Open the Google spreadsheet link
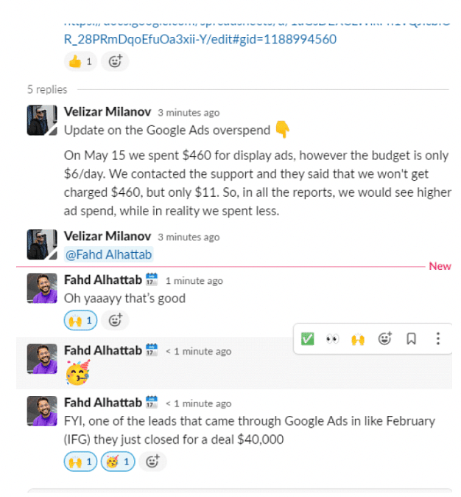The width and height of the screenshot is (461, 497). click(200, 39)
